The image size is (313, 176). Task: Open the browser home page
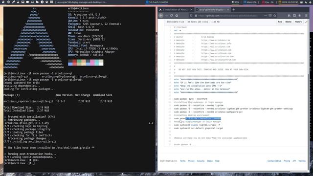pyautogui.click(x=177, y=15)
